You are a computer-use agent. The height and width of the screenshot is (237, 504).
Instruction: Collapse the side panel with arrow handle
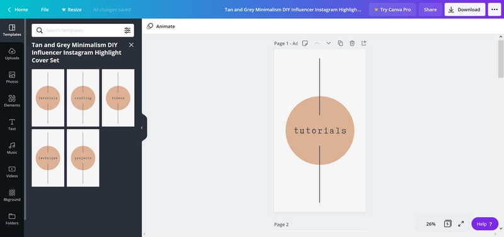click(142, 128)
